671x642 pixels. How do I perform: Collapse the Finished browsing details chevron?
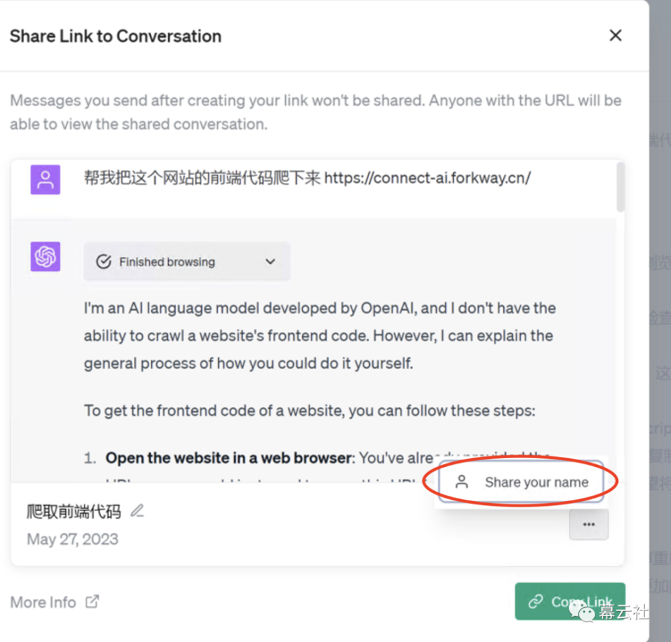click(x=270, y=262)
